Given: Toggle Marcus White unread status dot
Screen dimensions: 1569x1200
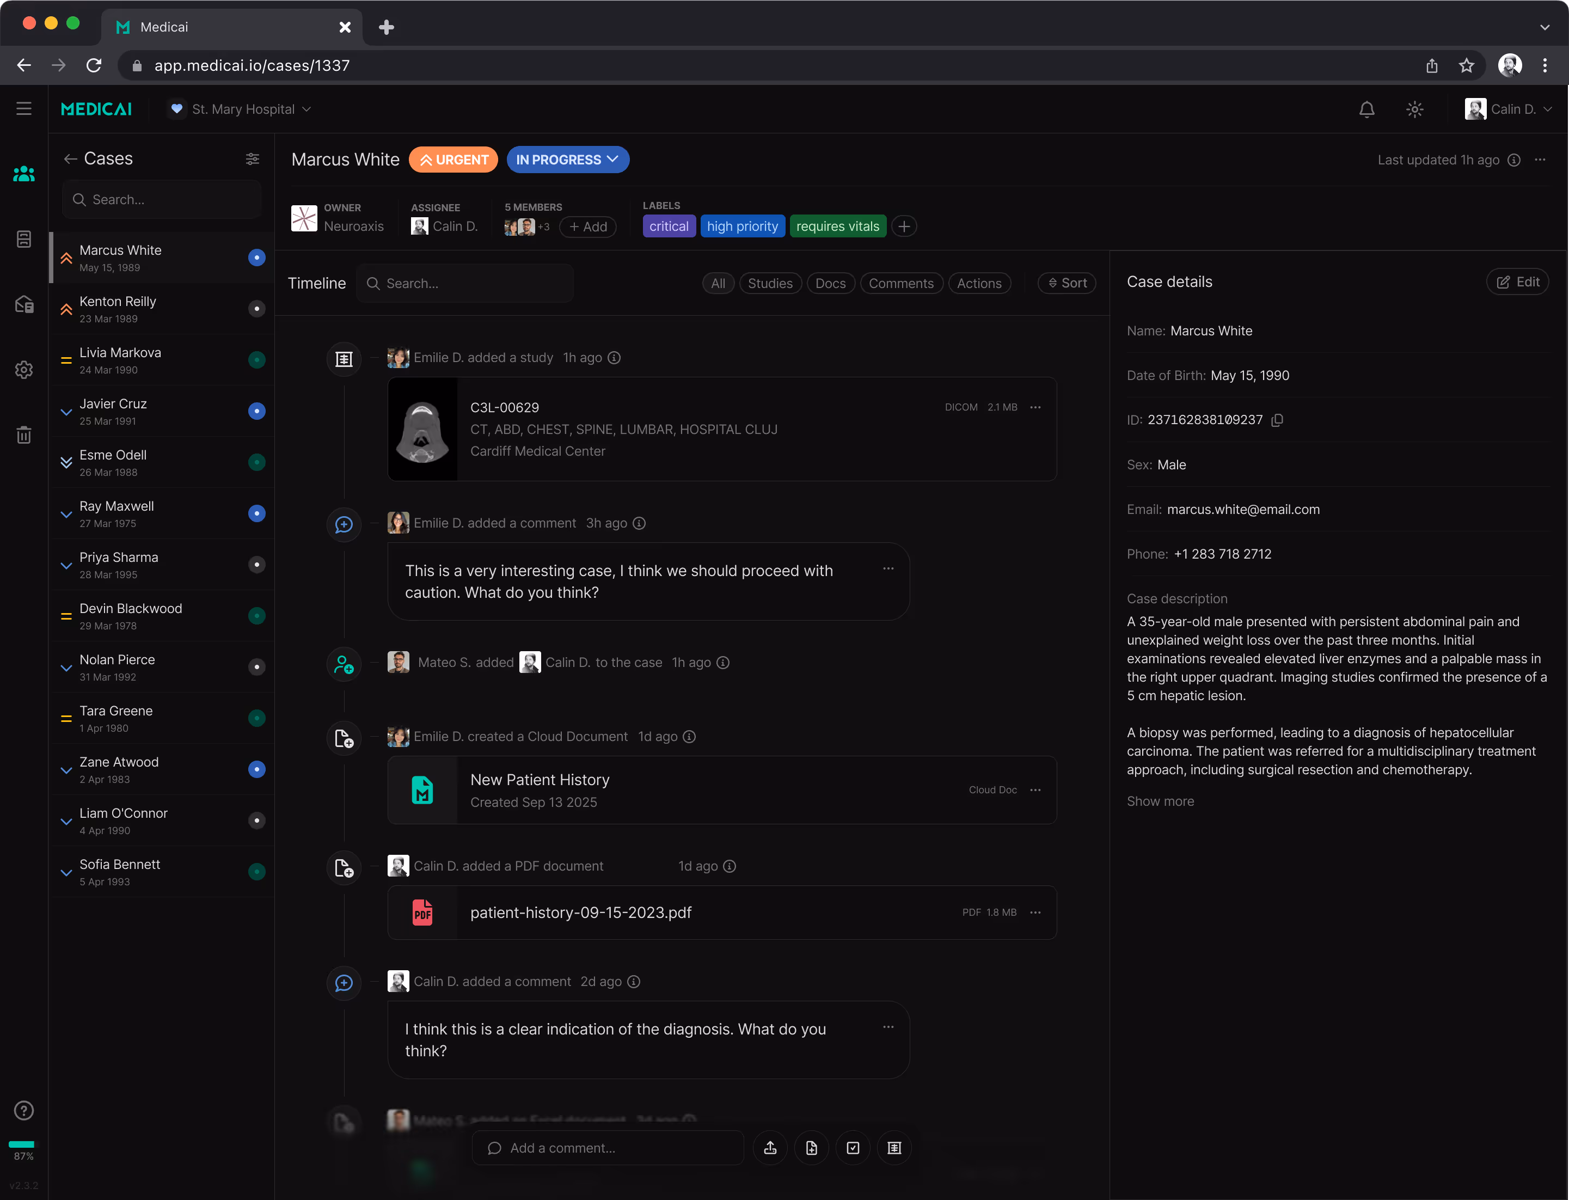Looking at the screenshot, I should [256, 258].
